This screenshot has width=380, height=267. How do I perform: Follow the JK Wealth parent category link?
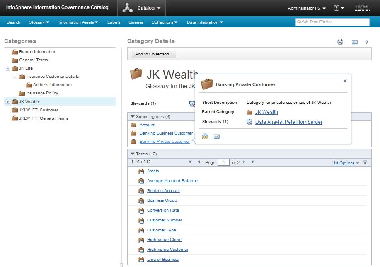(266, 112)
